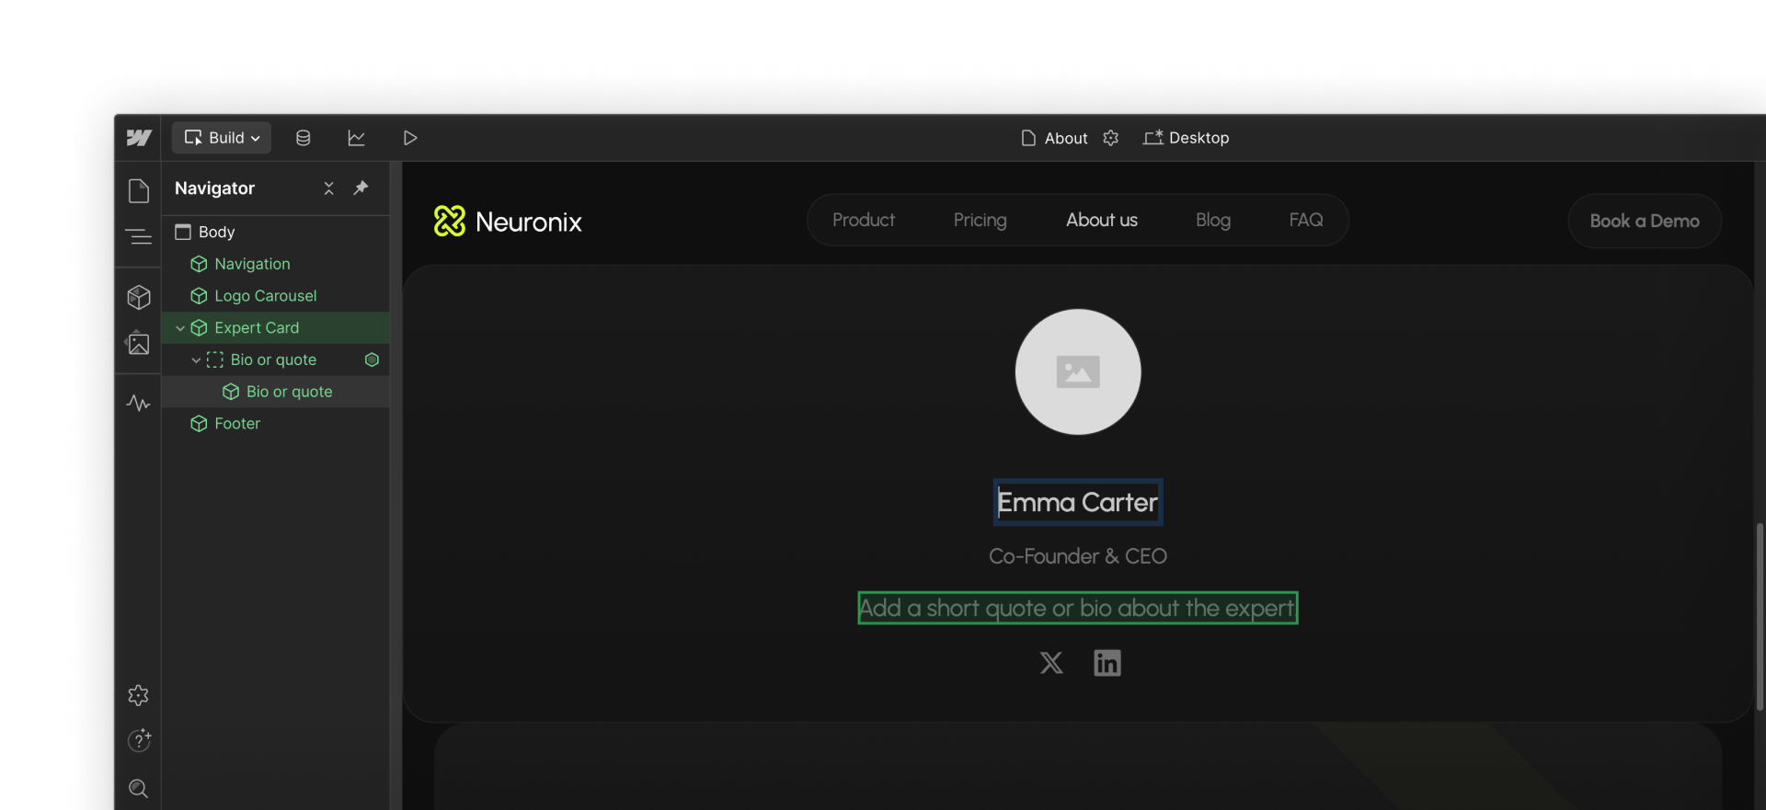Select Logo Carousel in Navigator
The image size is (1766, 810).
[275, 296]
